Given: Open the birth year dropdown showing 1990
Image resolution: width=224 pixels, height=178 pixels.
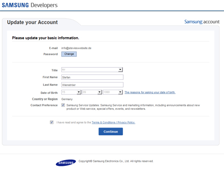Looking at the screenshot, I should (x=113, y=92).
